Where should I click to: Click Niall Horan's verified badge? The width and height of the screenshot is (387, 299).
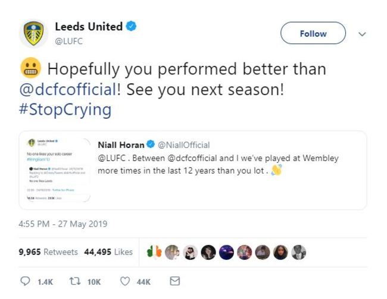tap(151, 145)
